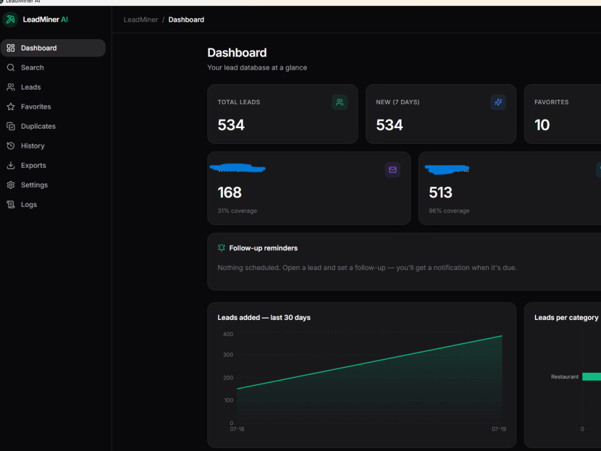
Task: Click the New (7 Days) value 534
Action: 389,125
